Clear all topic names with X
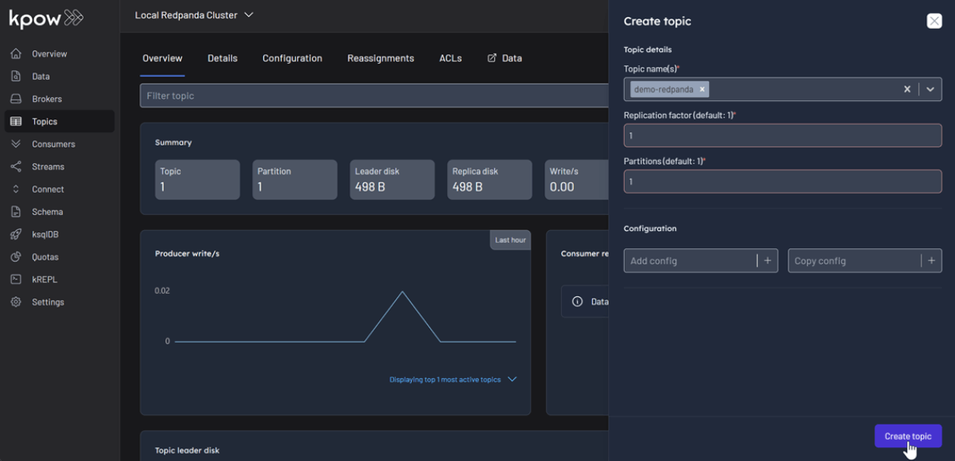 906,89
